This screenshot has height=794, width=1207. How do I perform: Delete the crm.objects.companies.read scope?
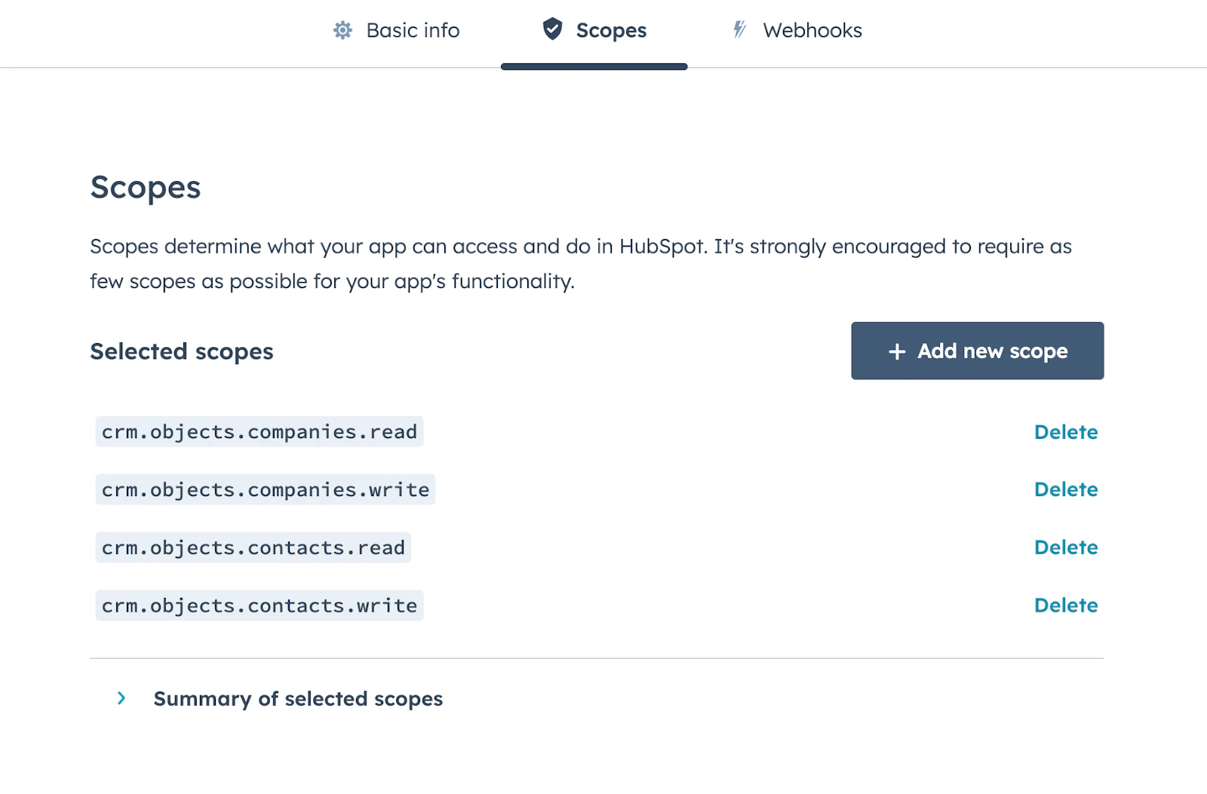pos(1066,432)
